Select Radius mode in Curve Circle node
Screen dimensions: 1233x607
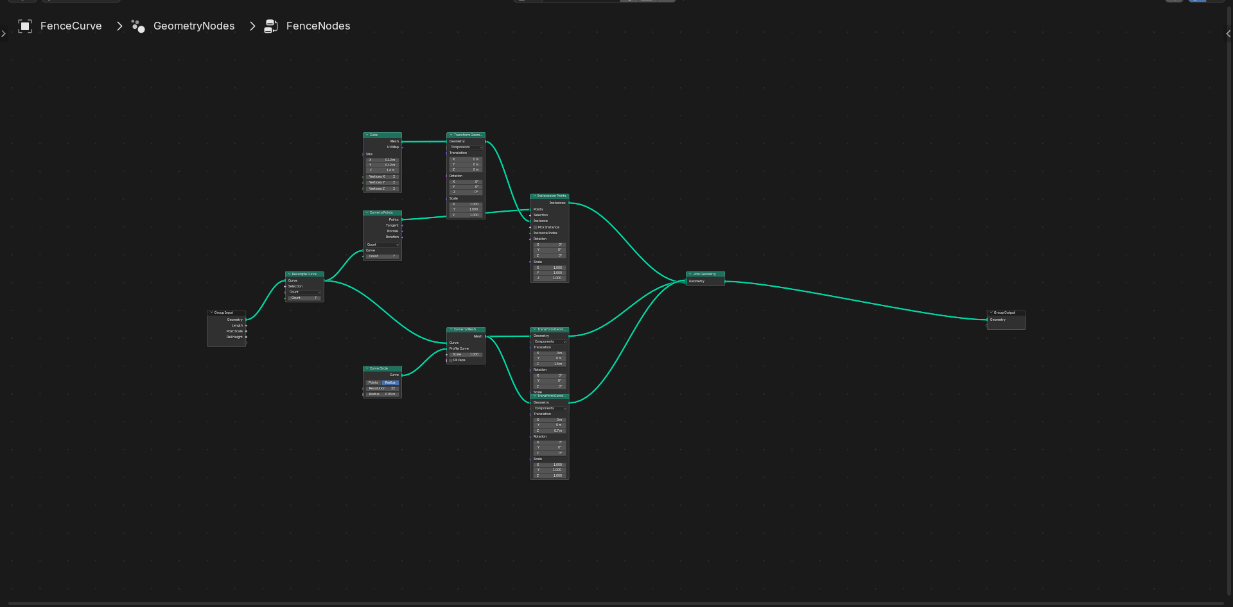390,382
